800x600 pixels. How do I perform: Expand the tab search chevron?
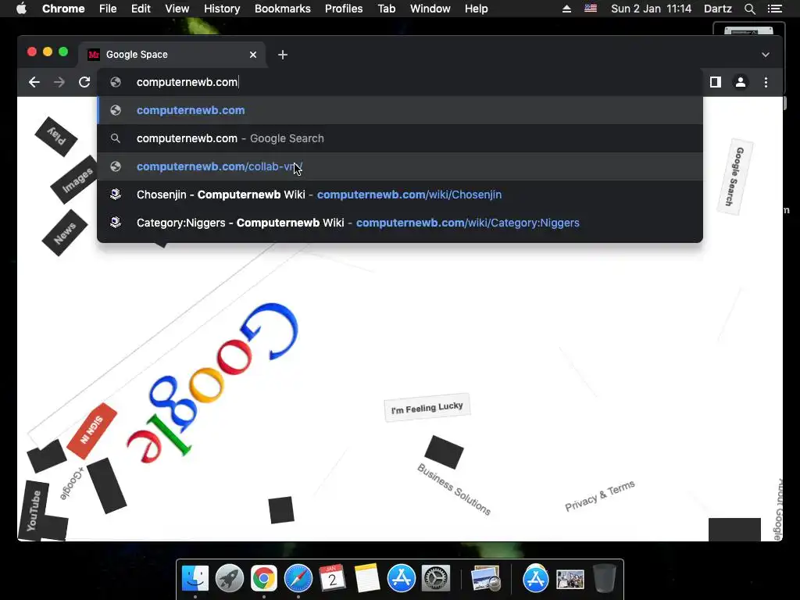coord(766,55)
